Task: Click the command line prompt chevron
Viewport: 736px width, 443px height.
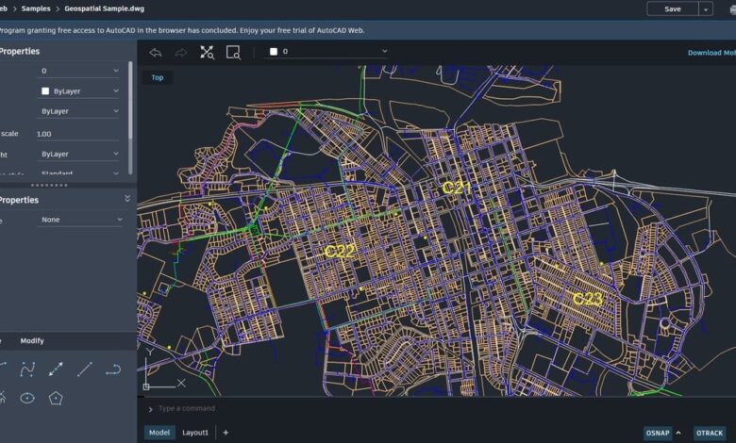Action: (150, 409)
